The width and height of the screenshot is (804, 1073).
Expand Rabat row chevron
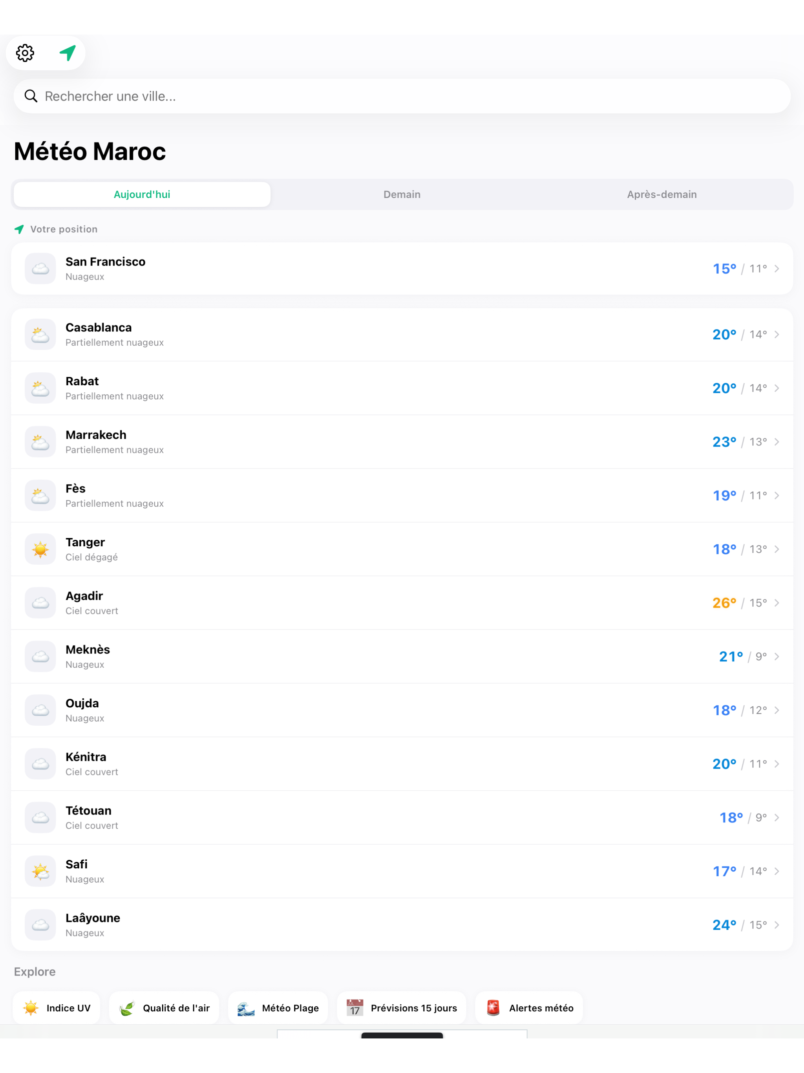coord(777,388)
